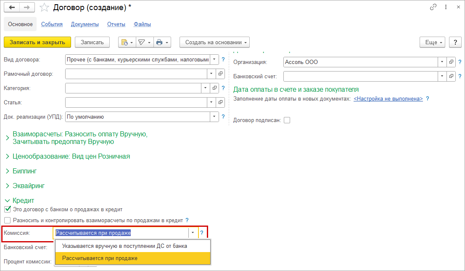465x271 pixels.
Task: Open the organization Банковский счет dropdown
Action: [442, 76]
